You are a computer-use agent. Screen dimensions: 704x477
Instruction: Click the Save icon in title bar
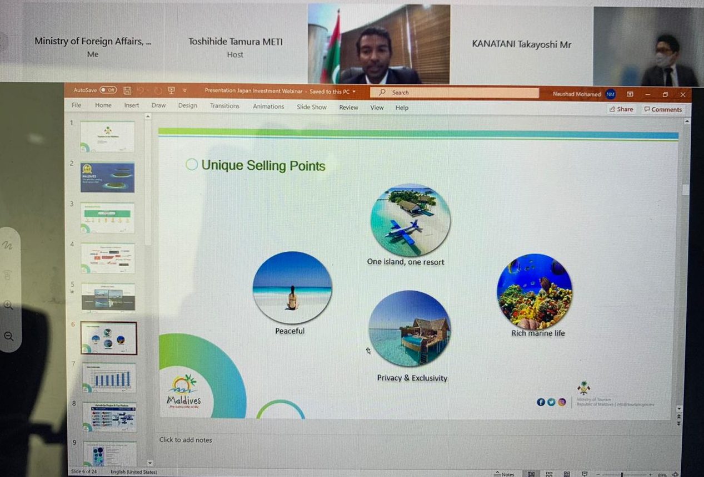127,90
